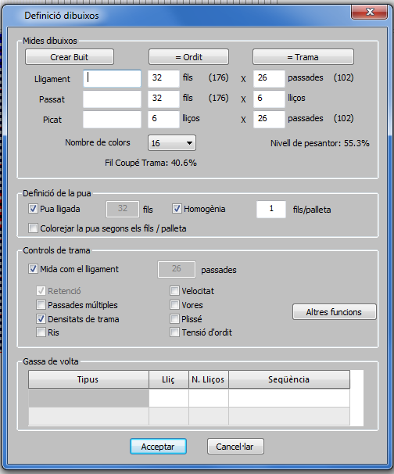Confirm with the Acceptar button

[x=158, y=446]
